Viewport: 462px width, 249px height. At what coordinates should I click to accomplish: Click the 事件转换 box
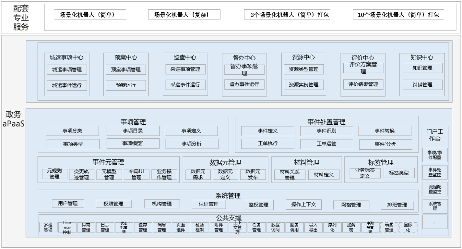(x=385, y=131)
